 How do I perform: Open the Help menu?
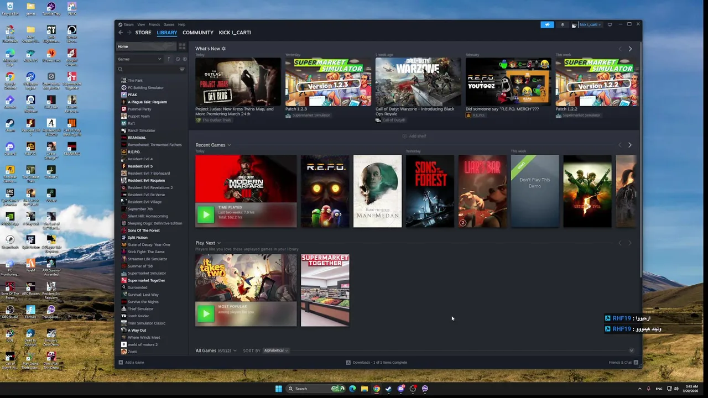point(181,24)
